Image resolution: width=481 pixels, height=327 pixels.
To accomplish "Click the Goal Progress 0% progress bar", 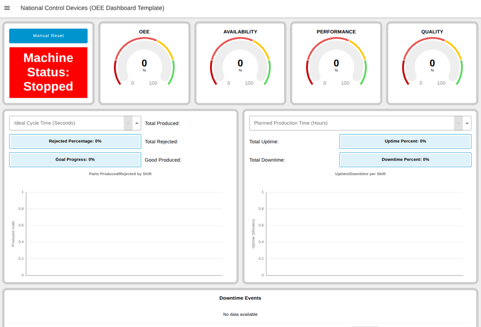I will pyautogui.click(x=75, y=160).
